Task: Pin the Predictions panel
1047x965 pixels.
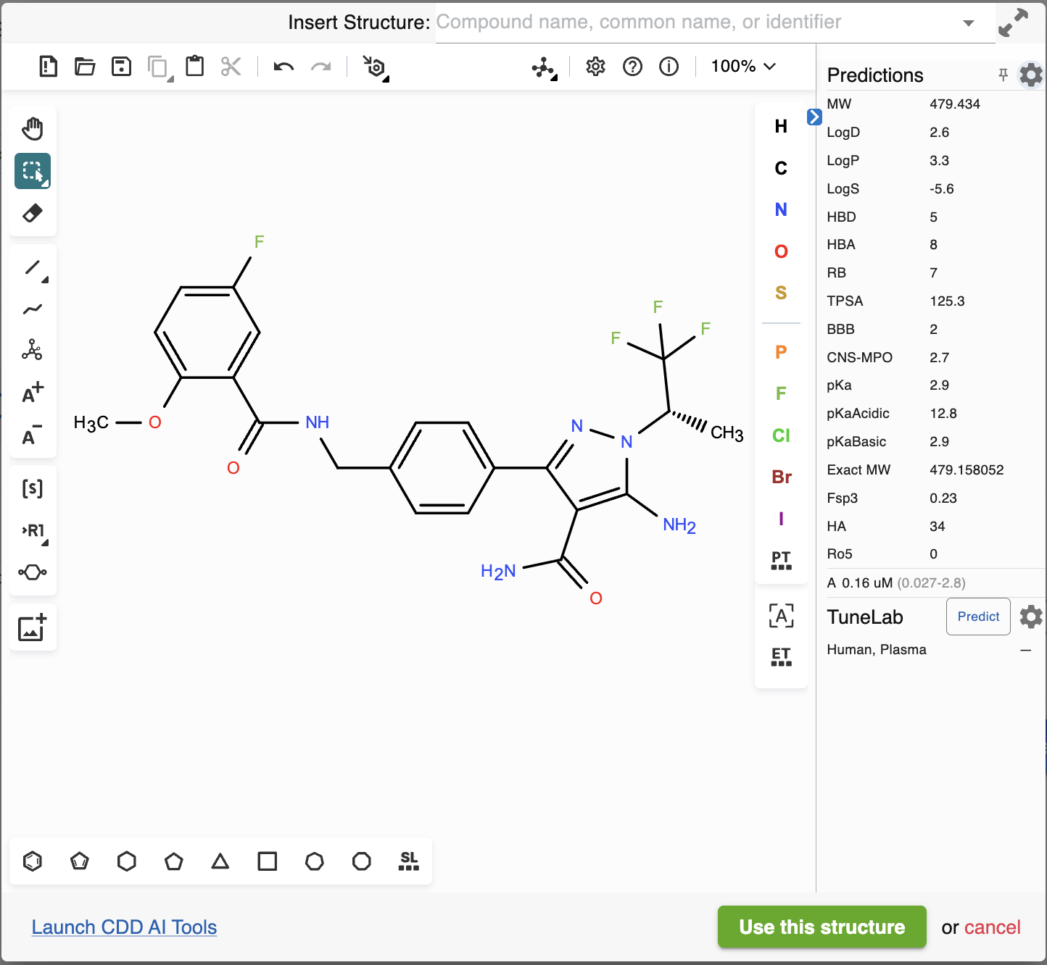Action: 1003,75
